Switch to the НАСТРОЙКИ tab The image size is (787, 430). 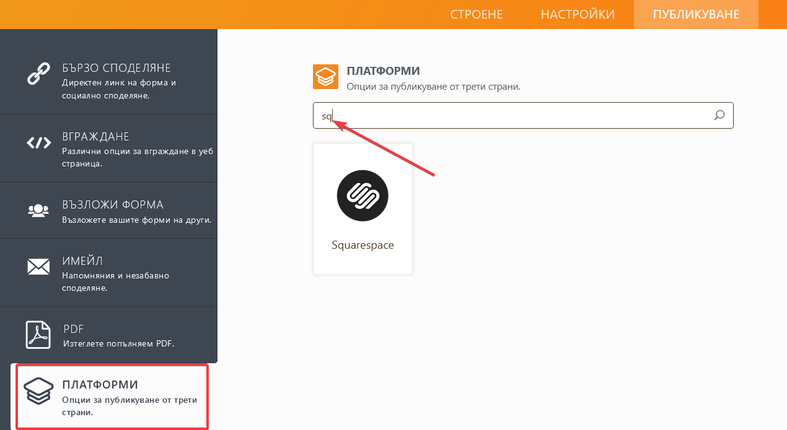pos(578,14)
